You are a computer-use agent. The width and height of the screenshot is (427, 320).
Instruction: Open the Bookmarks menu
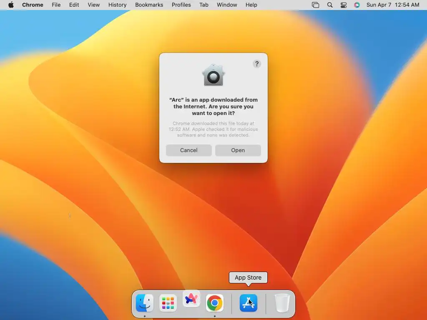(x=149, y=5)
